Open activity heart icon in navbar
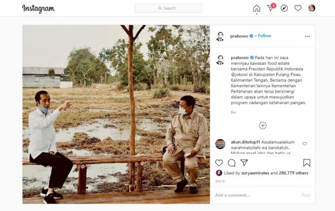This screenshot has height=211, width=335. click(298, 8)
